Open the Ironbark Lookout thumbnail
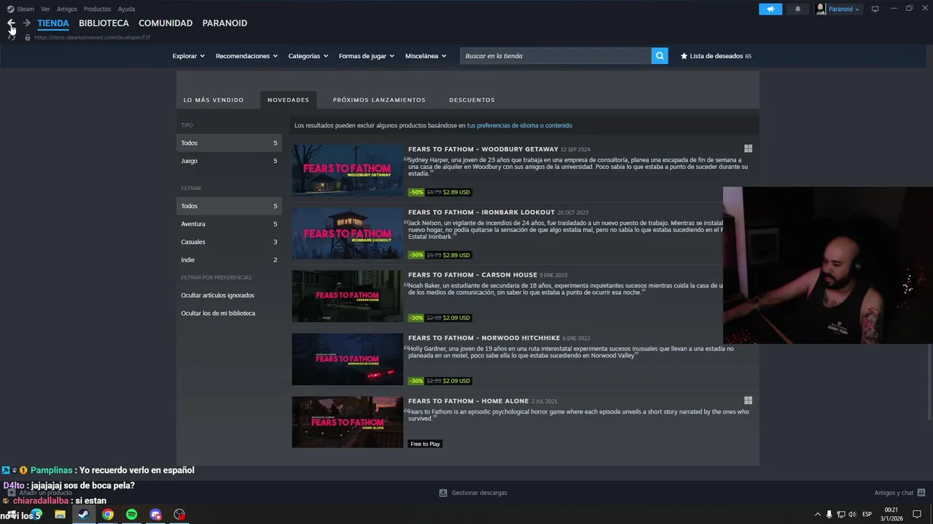933x524 pixels. coord(348,233)
